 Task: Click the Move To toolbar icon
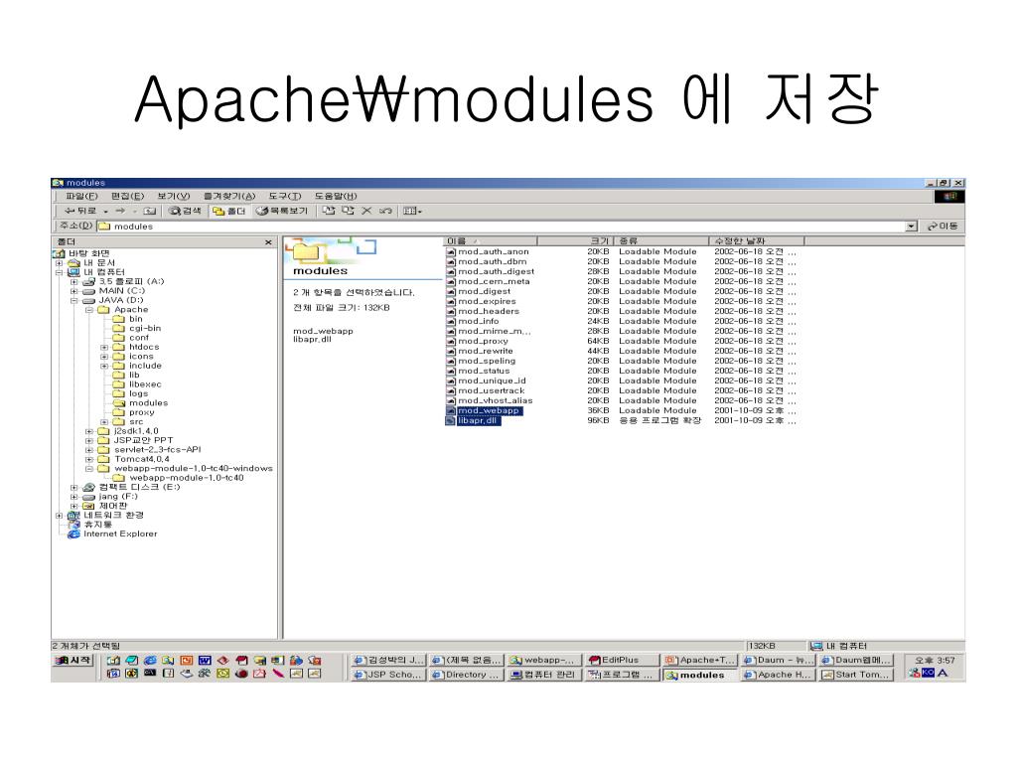tap(329, 211)
